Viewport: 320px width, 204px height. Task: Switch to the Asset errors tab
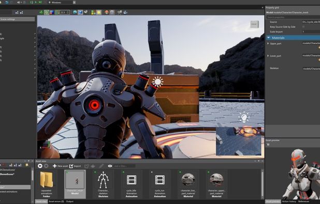tap(56, 201)
